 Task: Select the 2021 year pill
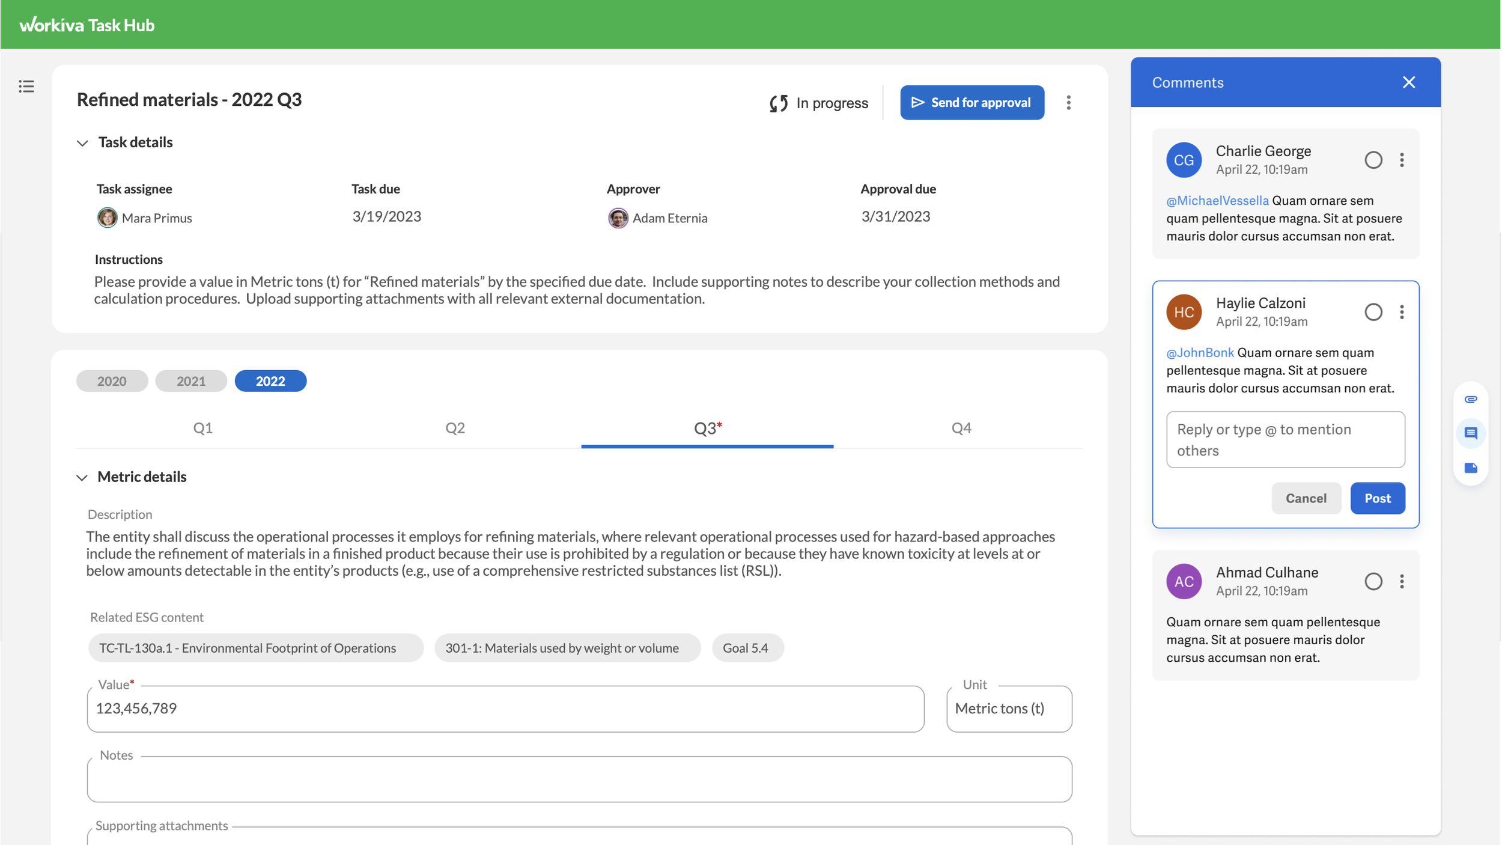pyautogui.click(x=191, y=381)
